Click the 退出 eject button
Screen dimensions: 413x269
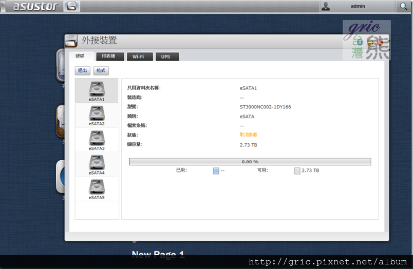(82, 70)
